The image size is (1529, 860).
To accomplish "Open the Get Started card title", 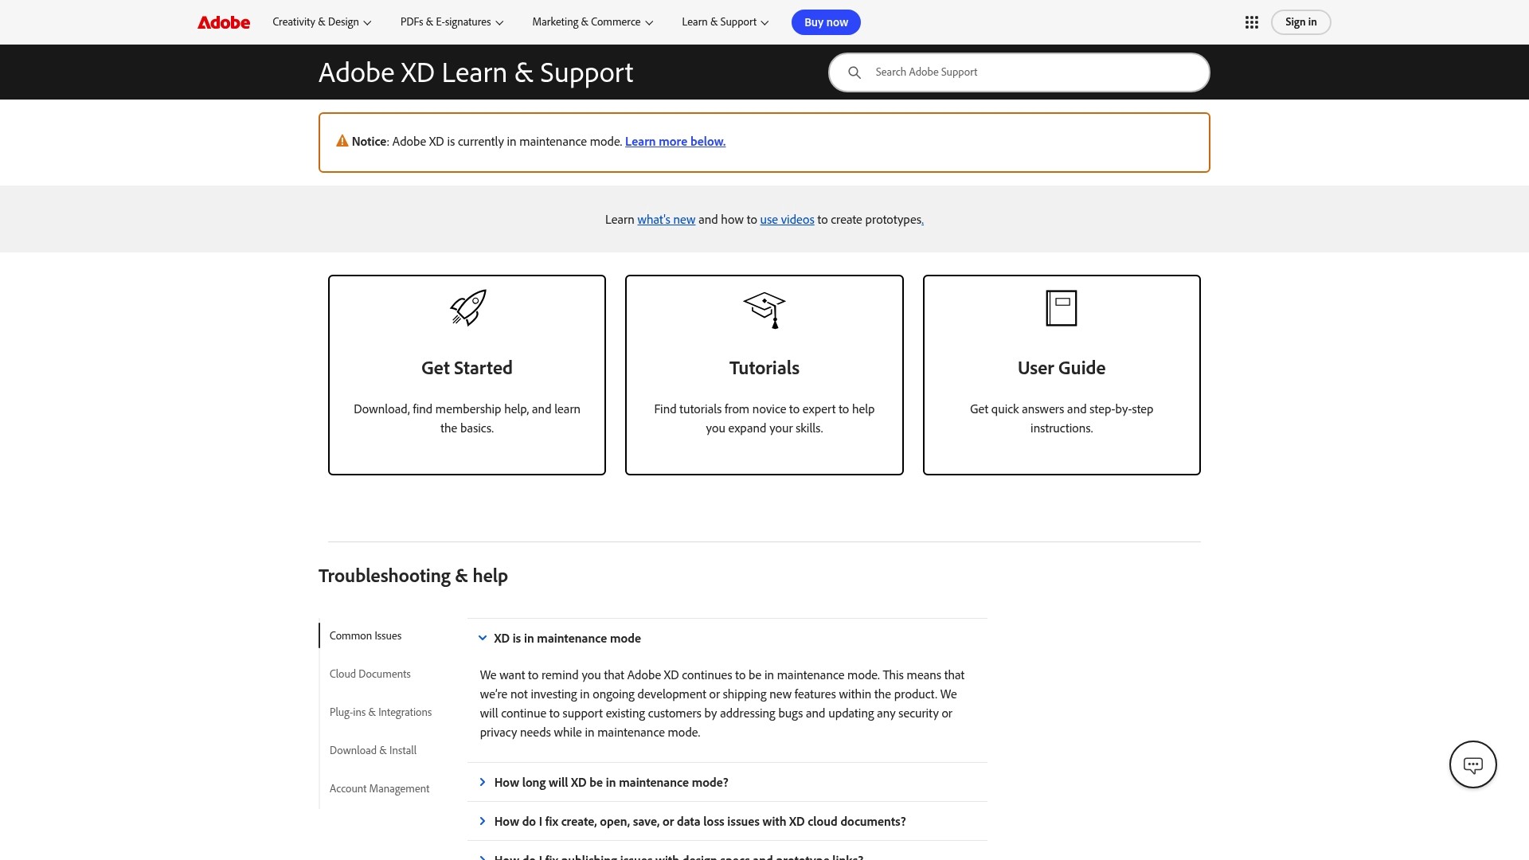I will (x=467, y=368).
